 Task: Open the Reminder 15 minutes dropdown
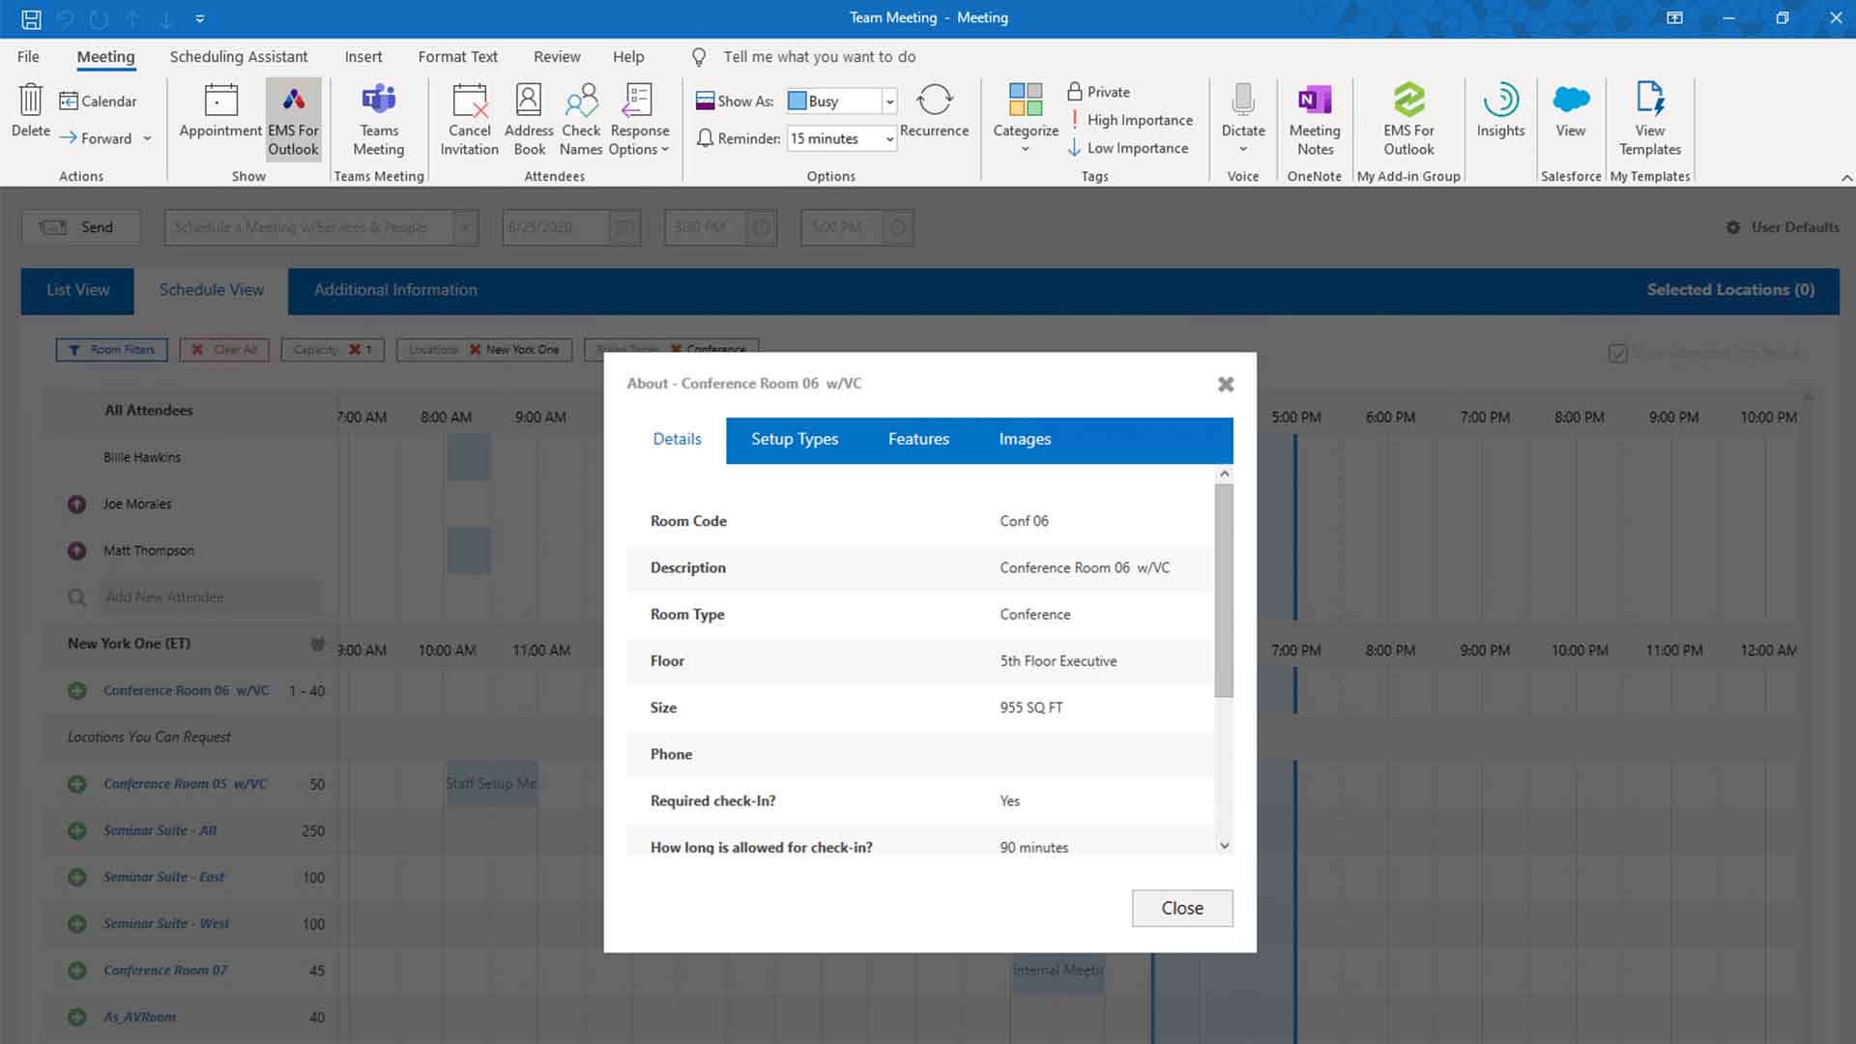889,139
